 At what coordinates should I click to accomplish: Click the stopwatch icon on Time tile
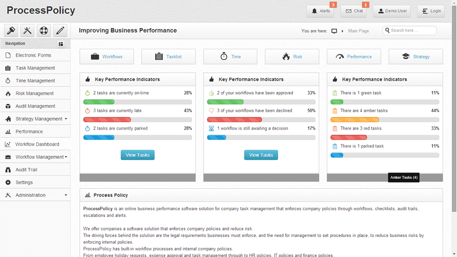click(x=224, y=56)
